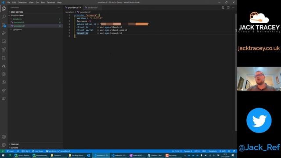Open the Terminal menu
Image resolution: width=281 pixels, height=158 pixels.
click(x=51, y=3)
